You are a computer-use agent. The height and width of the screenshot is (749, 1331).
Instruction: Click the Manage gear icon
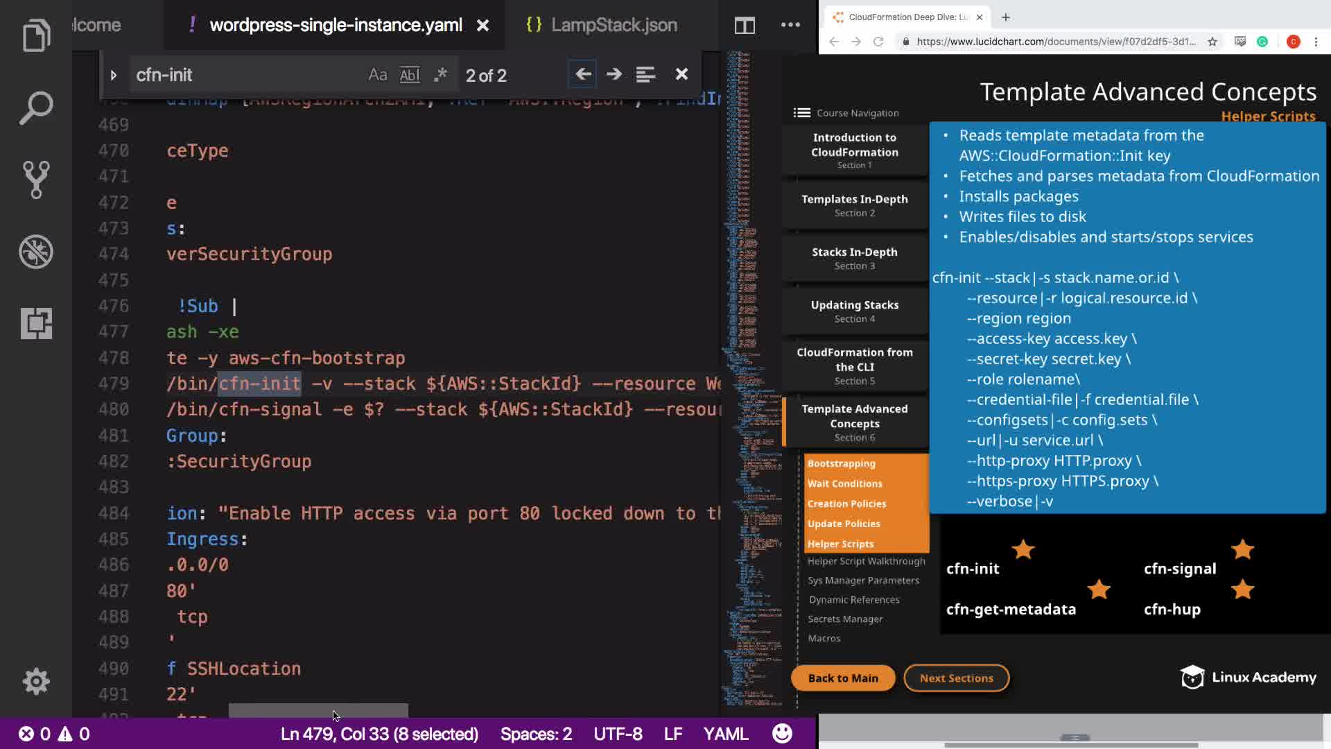point(36,681)
